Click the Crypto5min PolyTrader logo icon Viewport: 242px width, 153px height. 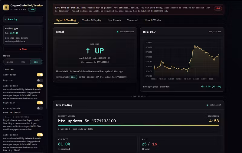pyautogui.click(x=6, y=7)
